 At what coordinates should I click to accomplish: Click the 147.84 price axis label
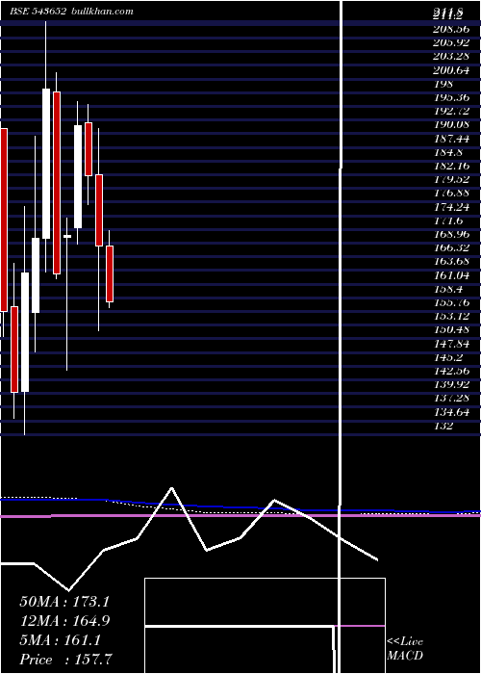451,344
